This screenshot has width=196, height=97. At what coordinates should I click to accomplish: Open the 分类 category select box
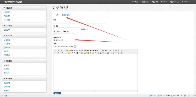(x=65, y=46)
